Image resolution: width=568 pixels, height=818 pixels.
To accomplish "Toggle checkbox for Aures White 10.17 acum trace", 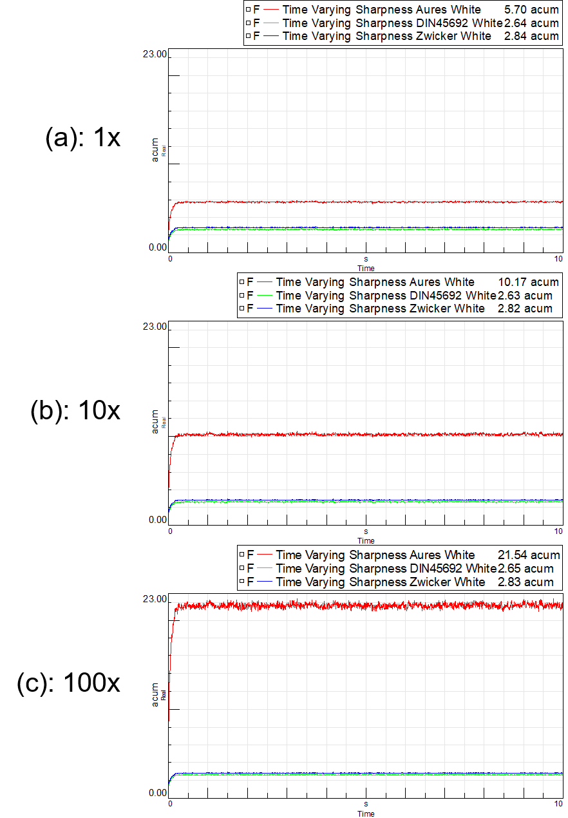I will point(241,282).
